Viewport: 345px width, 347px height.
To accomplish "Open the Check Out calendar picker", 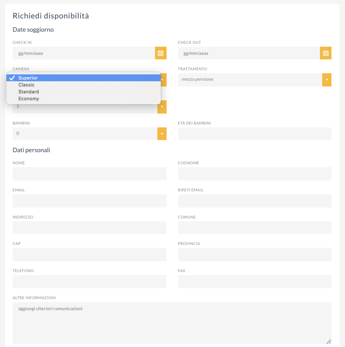I will click(326, 53).
